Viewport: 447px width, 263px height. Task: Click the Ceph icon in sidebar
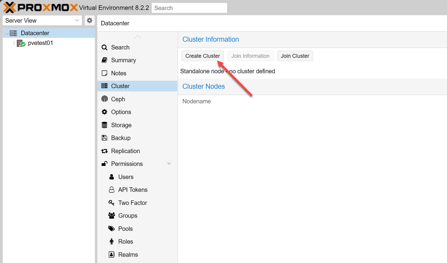104,99
